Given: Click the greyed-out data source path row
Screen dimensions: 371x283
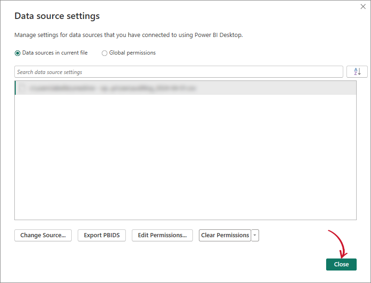Looking at the screenshot, I should pyautogui.click(x=139, y=87).
